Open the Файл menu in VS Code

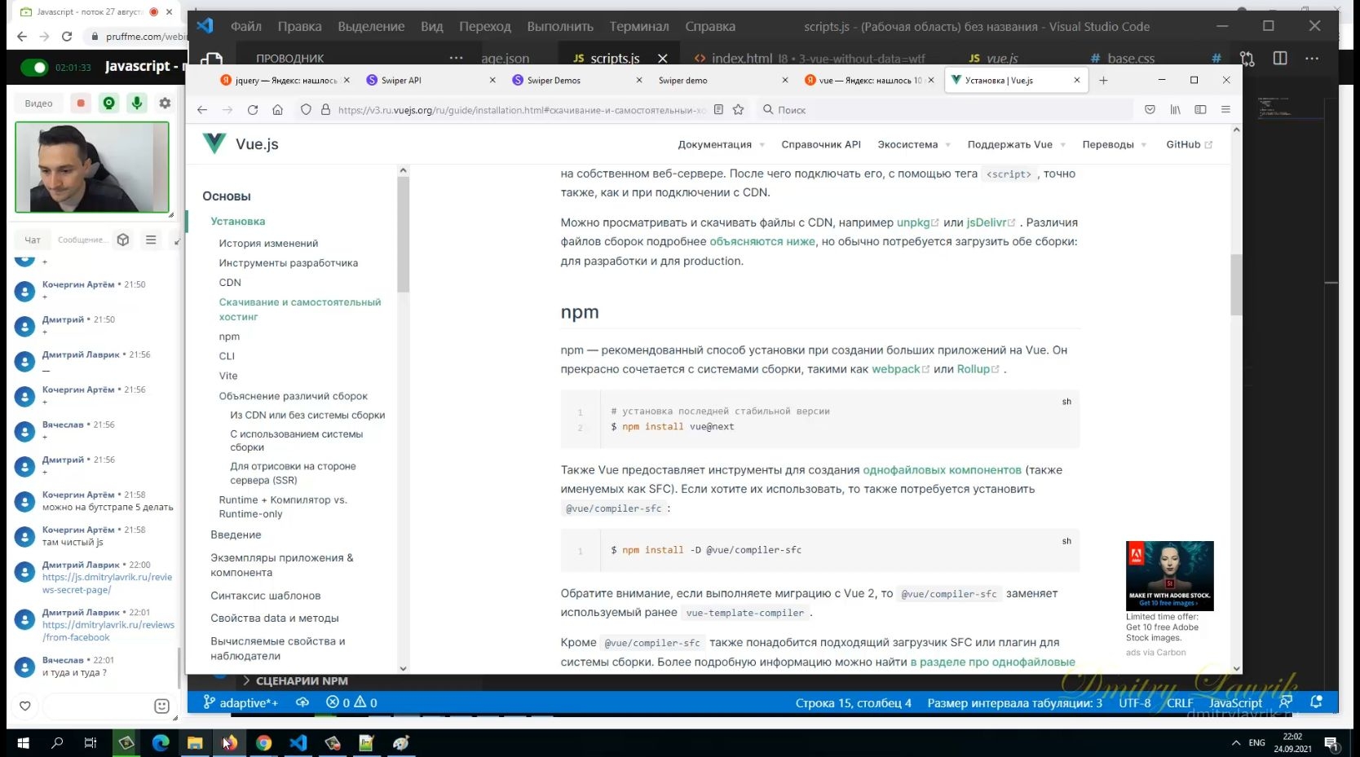246,27
